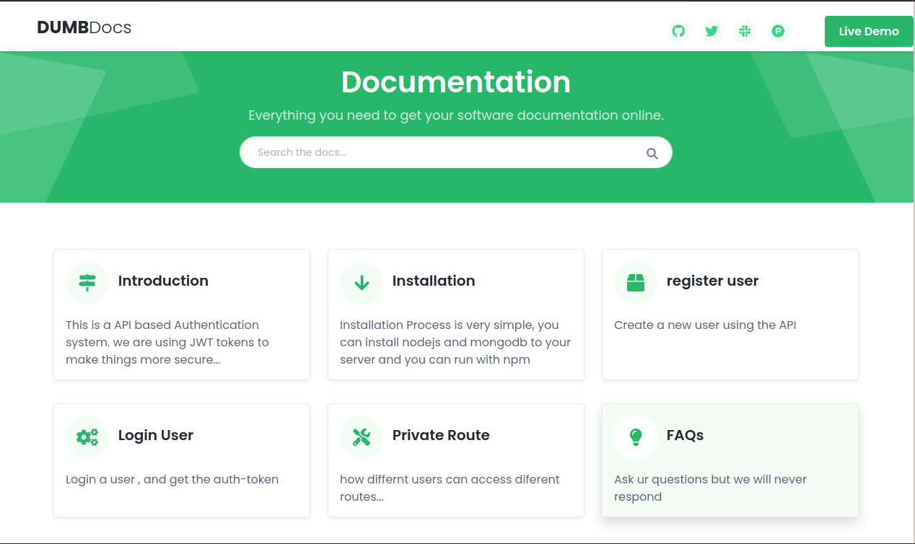
Task: Open the Slack icon link
Action: coord(745,31)
